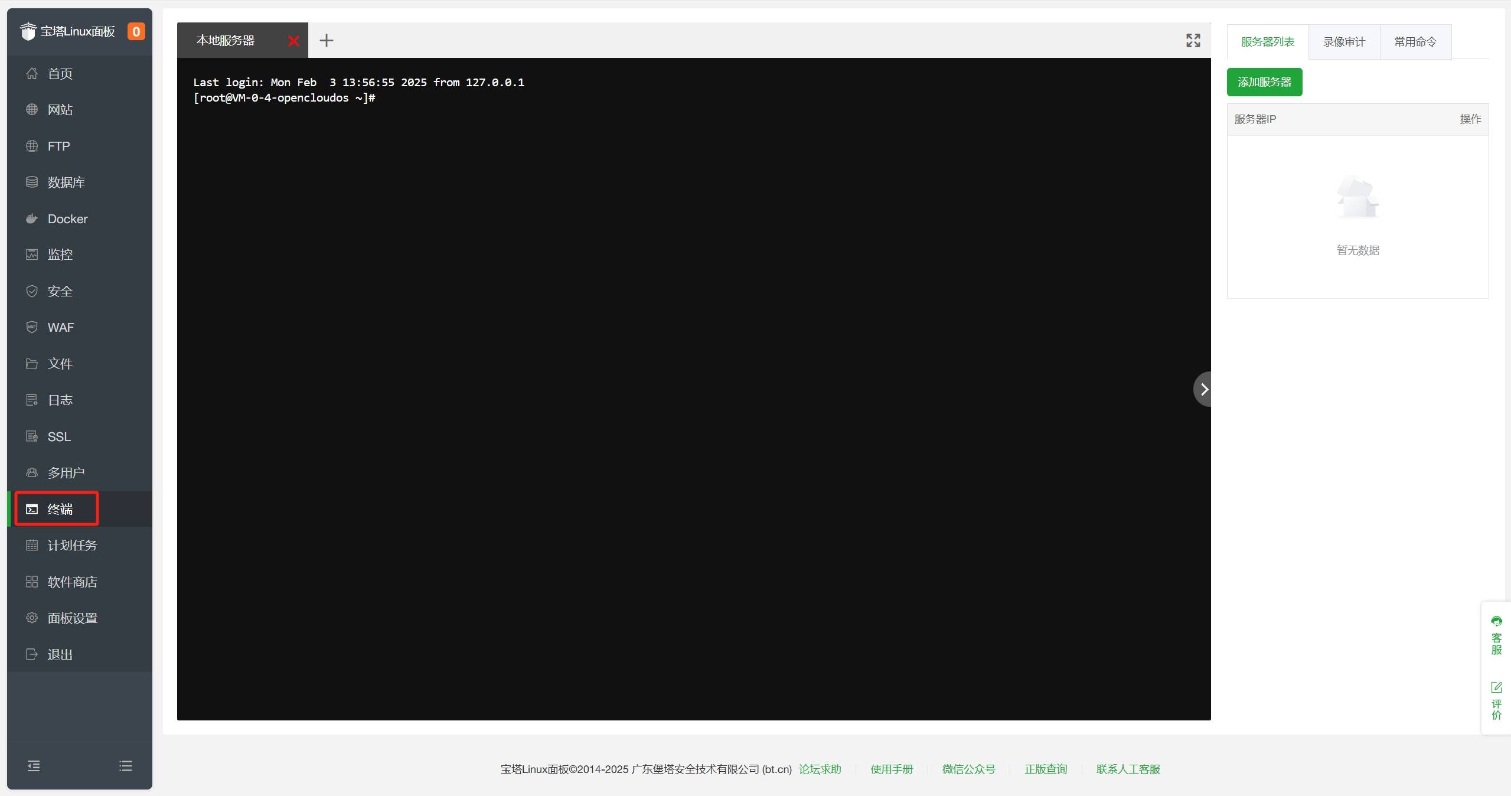Add a new terminal tab with plus icon
This screenshot has height=796, width=1511.
click(x=327, y=40)
